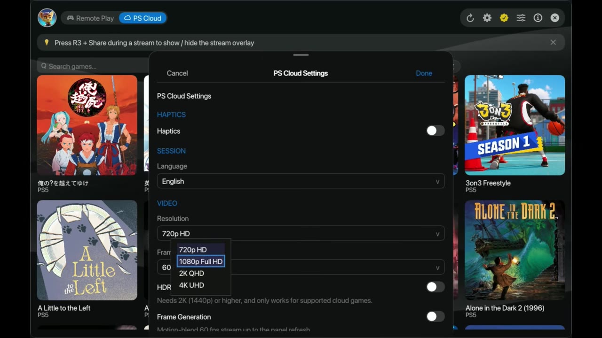The width and height of the screenshot is (602, 338).
Task: Open the Alone in the Dark 2 cover
Action: 515,250
